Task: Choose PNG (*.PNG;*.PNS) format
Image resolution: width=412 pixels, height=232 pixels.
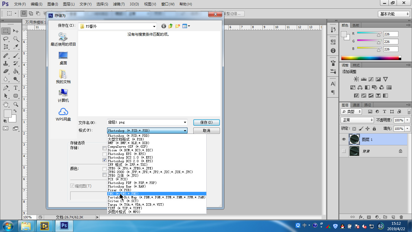Action: [157, 194]
